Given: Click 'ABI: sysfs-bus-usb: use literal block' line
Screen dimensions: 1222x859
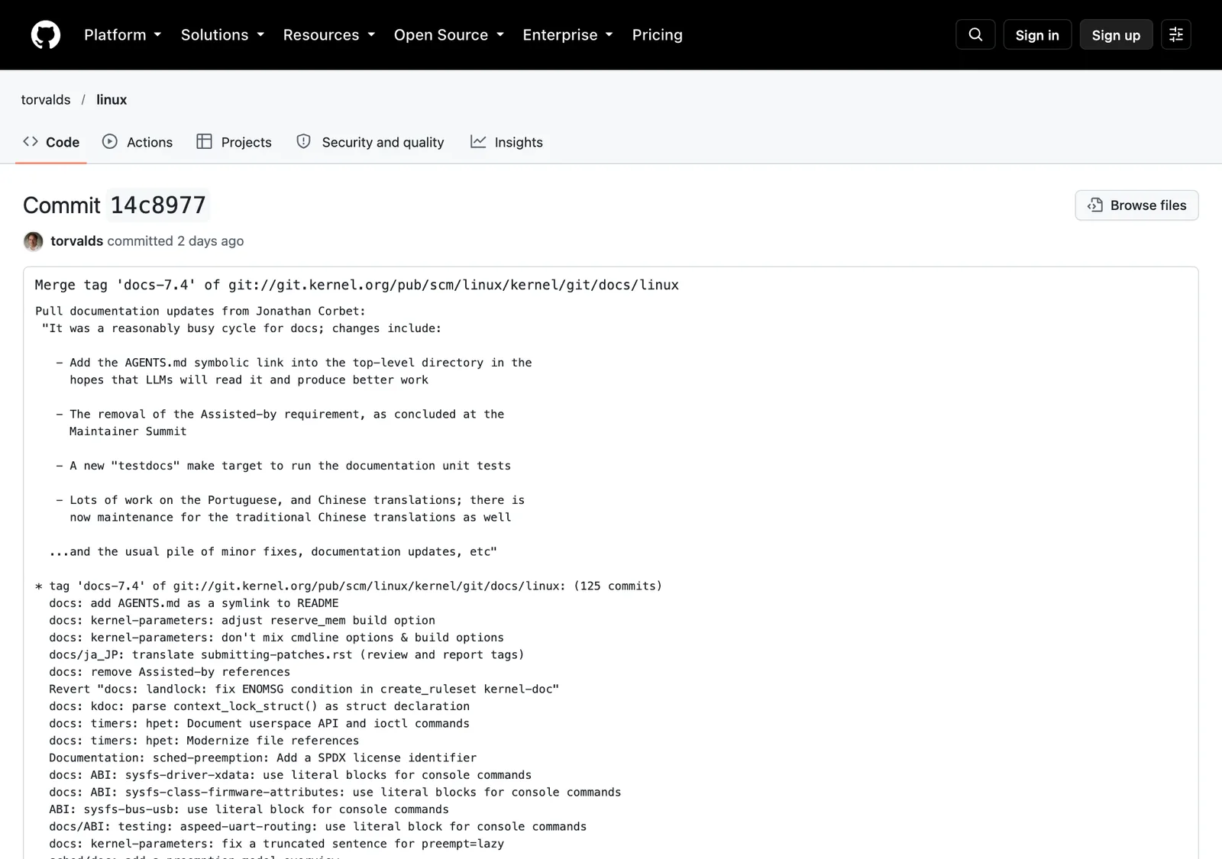Looking at the screenshot, I should (x=249, y=809).
